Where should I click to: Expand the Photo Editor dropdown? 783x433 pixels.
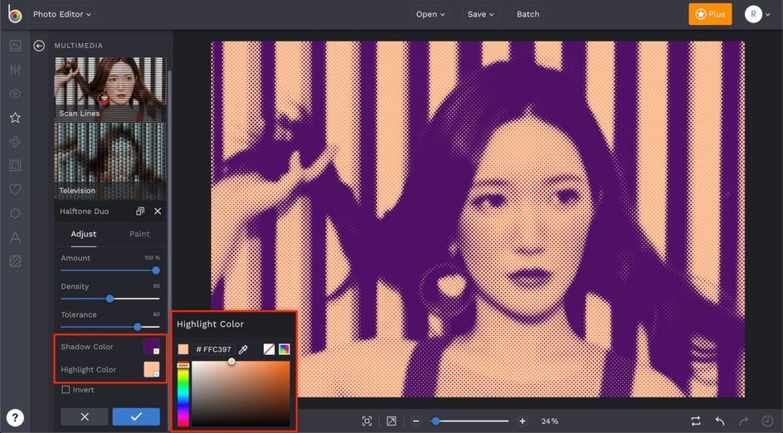click(x=62, y=14)
